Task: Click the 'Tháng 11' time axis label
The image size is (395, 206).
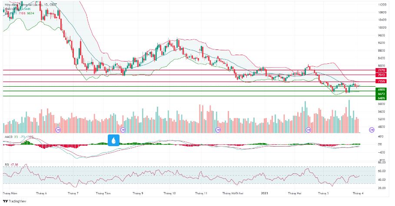Action: (201, 193)
